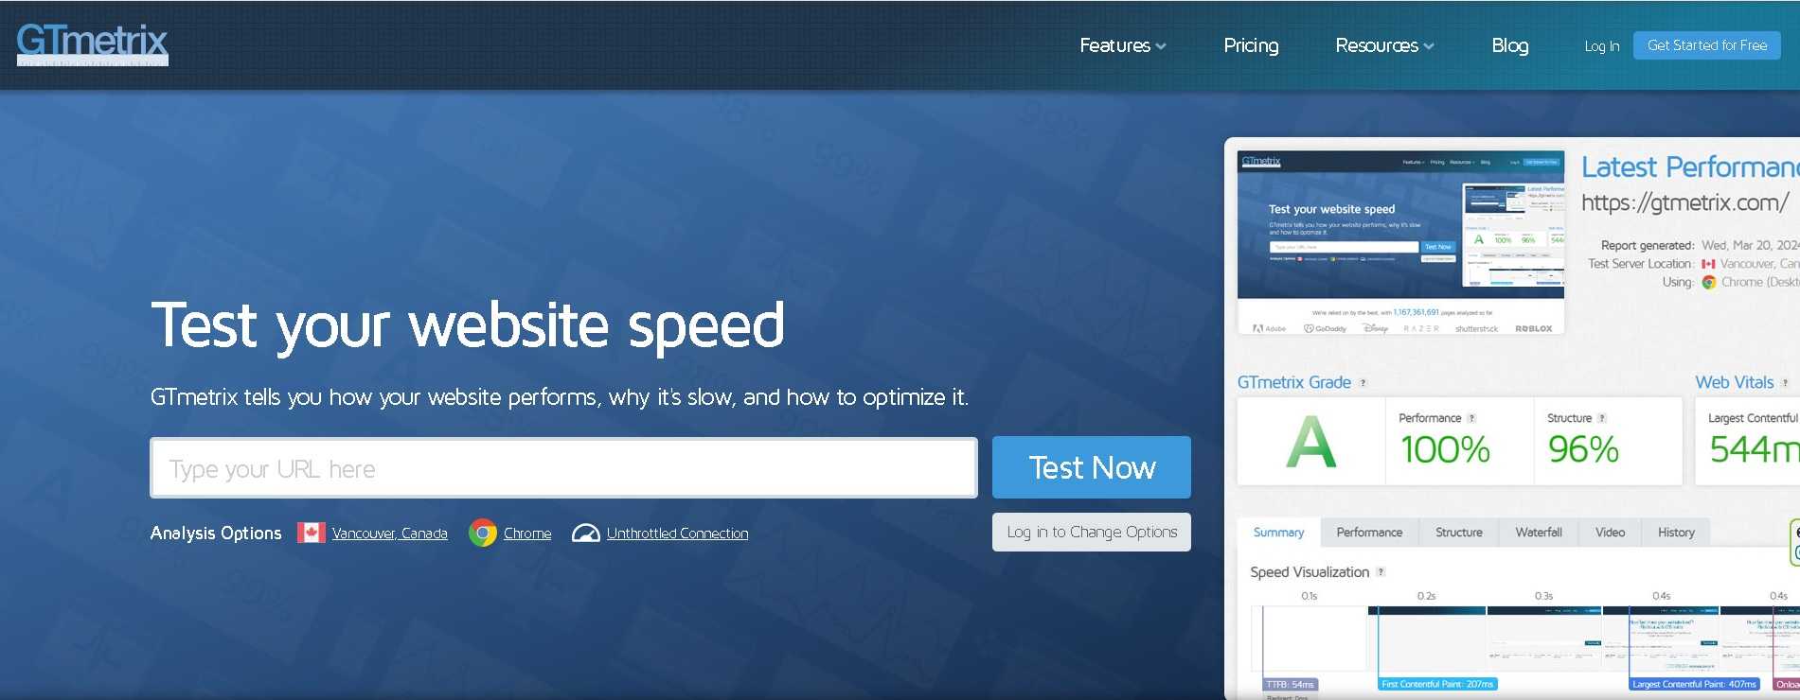Click Log in to Change Options
Viewport: 1800px width, 700px height.
click(1092, 532)
